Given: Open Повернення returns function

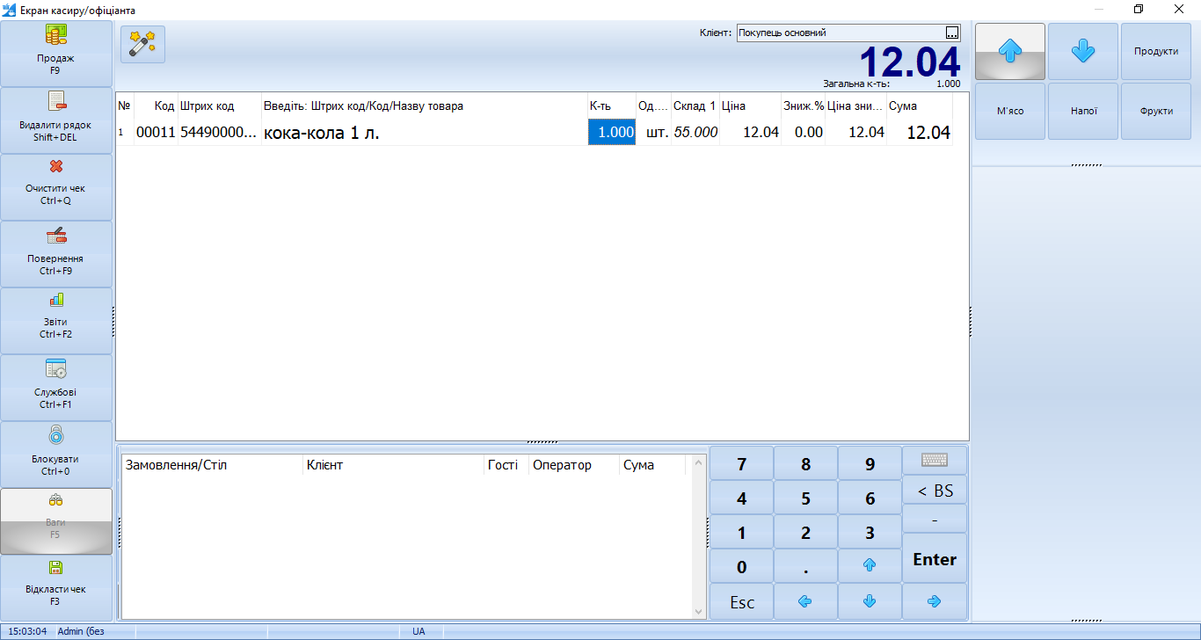Looking at the screenshot, I should [x=56, y=254].
